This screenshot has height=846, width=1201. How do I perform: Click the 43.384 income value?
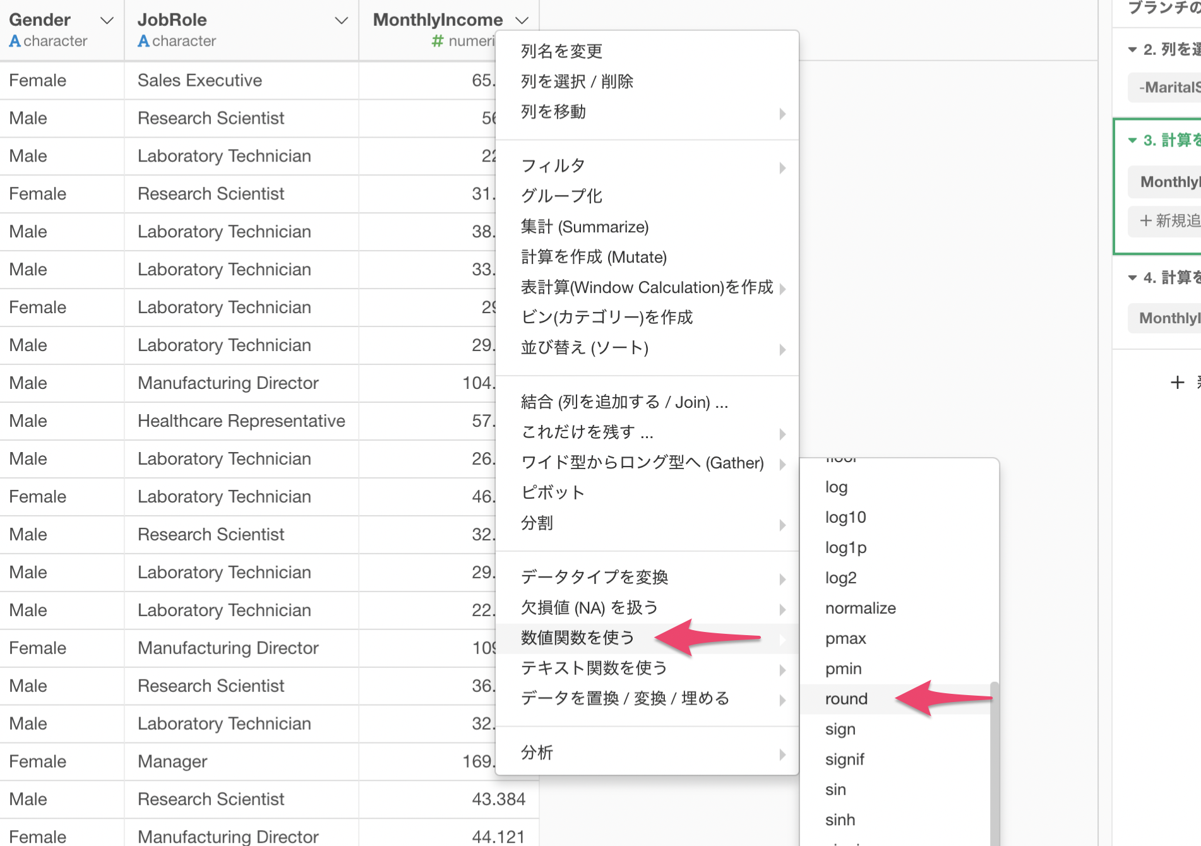(499, 799)
